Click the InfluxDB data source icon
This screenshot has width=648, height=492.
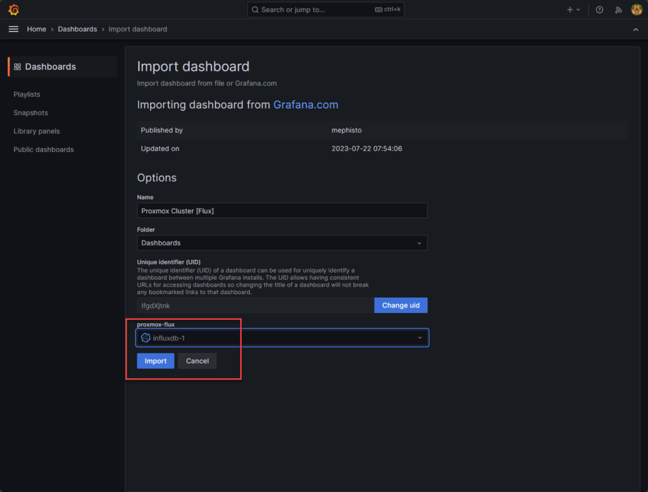[147, 338]
